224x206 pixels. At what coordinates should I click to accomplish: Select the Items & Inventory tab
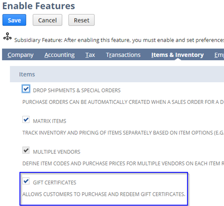click(177, 55)
